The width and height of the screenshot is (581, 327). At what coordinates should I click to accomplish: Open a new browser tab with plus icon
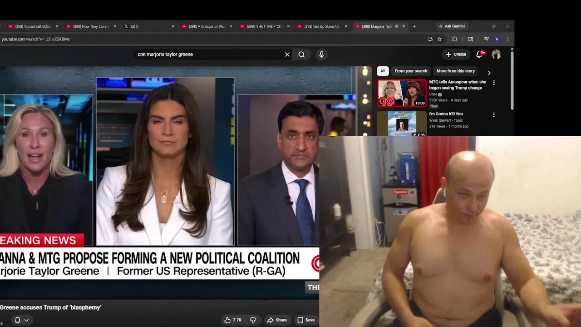(x=414, y=26)
